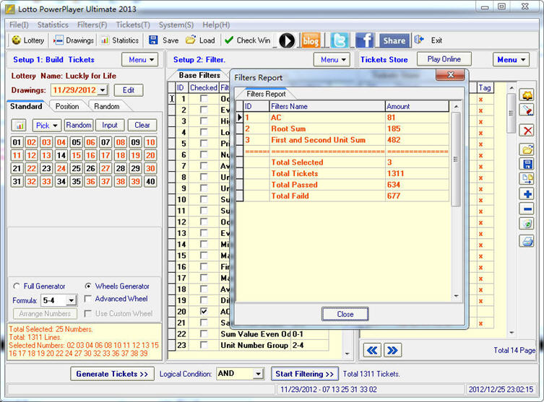Expand the Formula 5-4 combo box
This screenshot has height=402, width=544.
click(71, 300)
